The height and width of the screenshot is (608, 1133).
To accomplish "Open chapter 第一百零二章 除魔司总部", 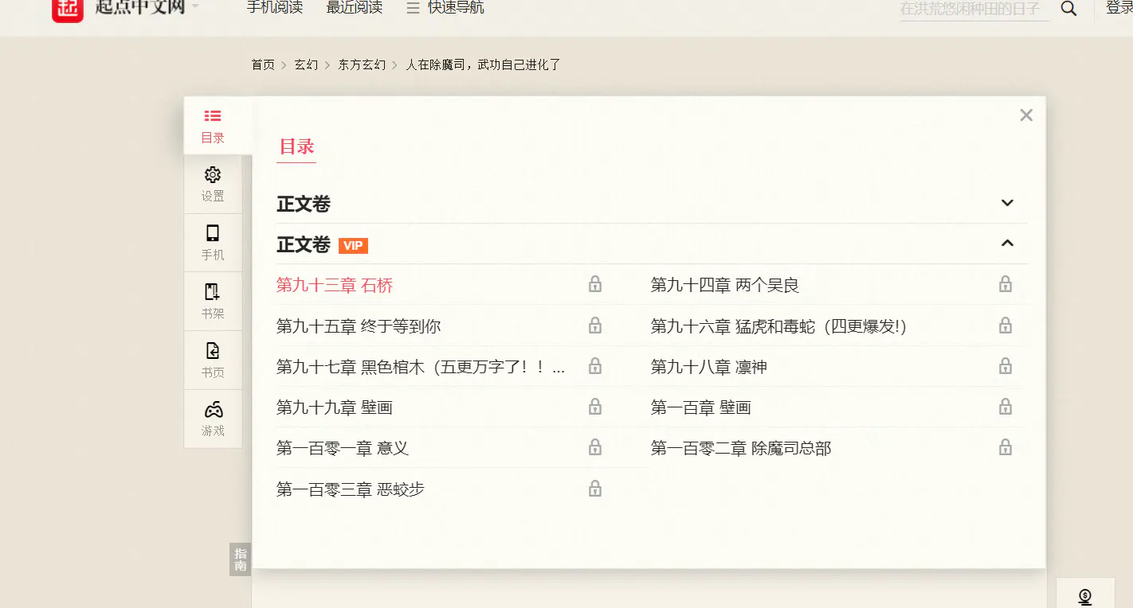I will [741, 448].
